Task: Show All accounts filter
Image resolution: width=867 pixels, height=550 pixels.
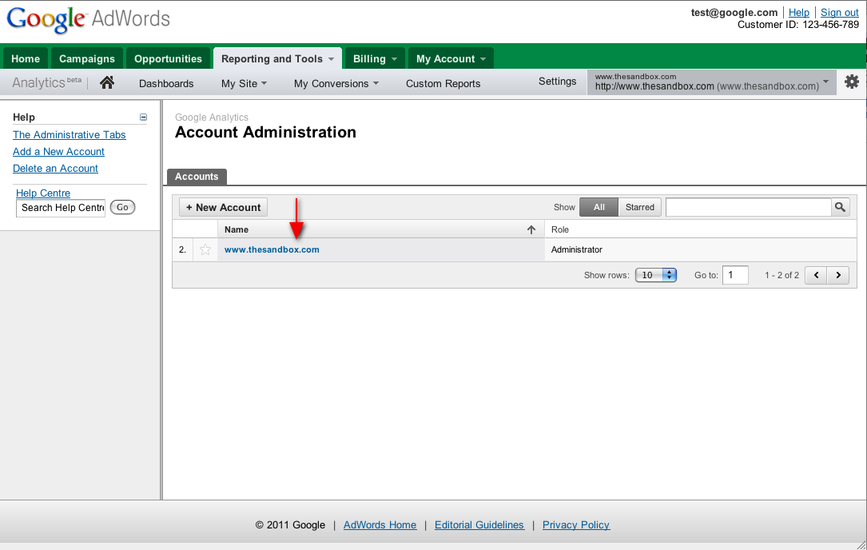Action: click(599, 207)
